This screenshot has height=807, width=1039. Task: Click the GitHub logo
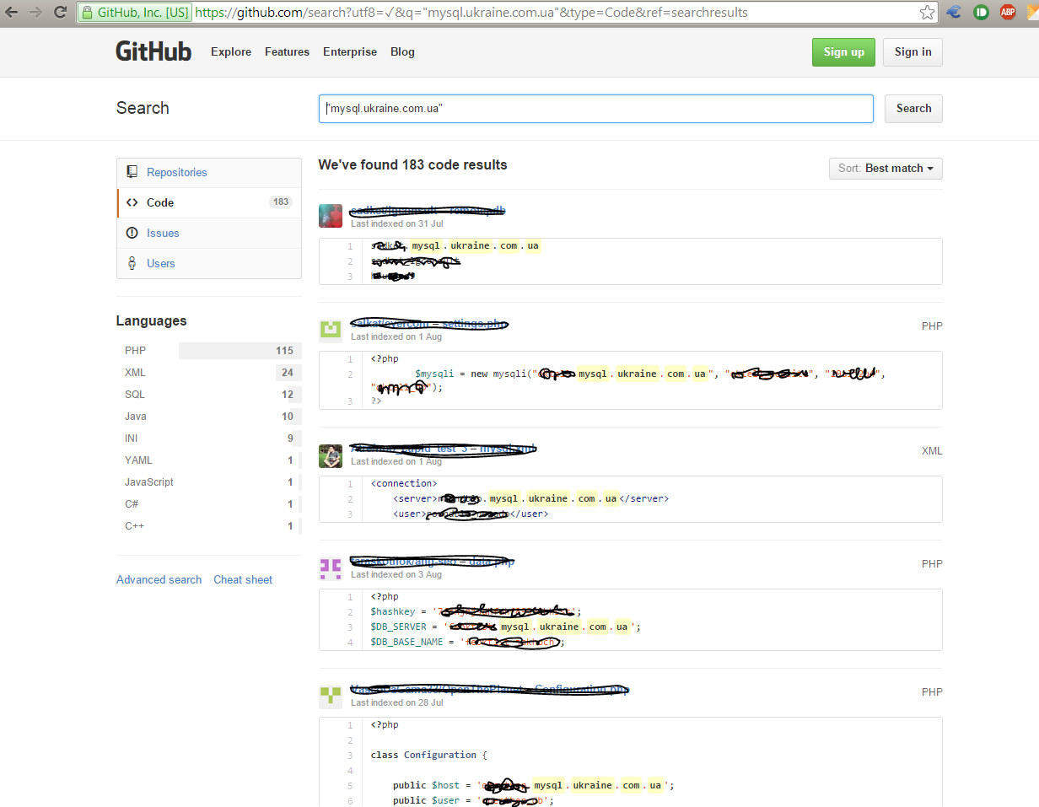coord(153,51)
